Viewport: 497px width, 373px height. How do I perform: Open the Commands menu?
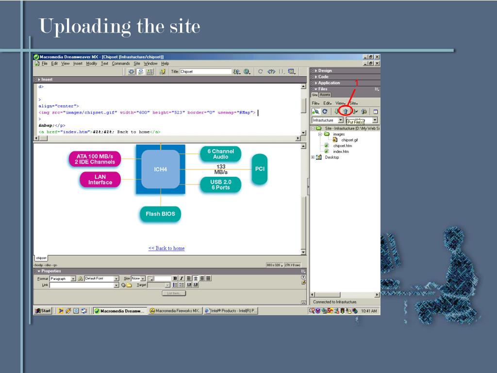pyautogui.click(x=121, y=64)
